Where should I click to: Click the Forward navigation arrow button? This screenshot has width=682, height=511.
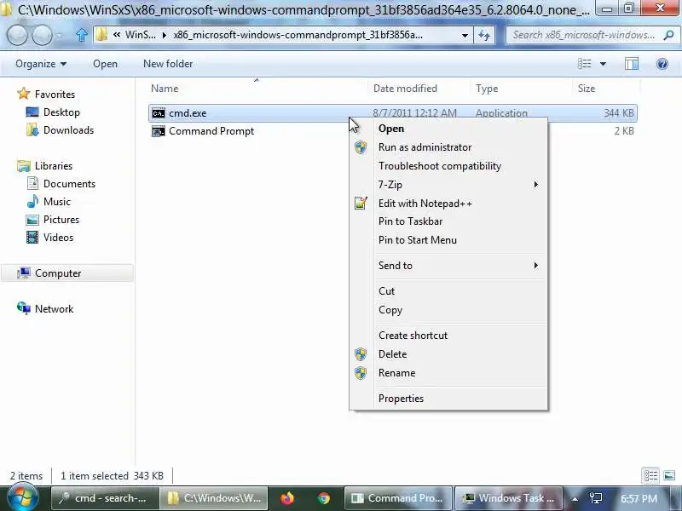(42, 35)
